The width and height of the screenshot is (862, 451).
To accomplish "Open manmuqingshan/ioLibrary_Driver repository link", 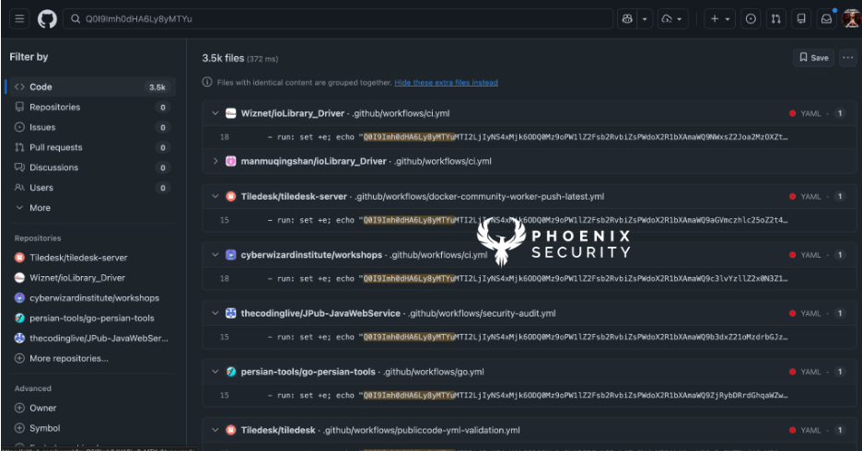I will pos(313,161).
